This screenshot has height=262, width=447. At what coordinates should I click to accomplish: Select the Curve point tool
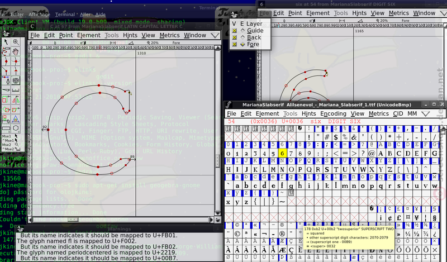pyautogui.click(x=6, y=61)
